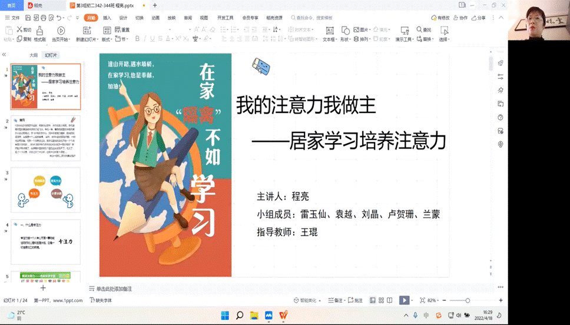Click Smart Beautify (智能美化) in status bar
570x325 pixels.
(307, 300)
